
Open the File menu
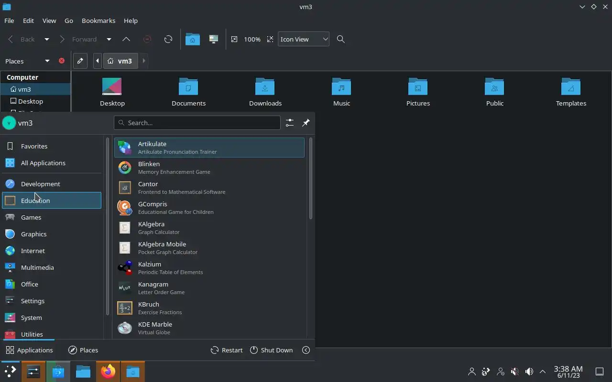[9, 21]
